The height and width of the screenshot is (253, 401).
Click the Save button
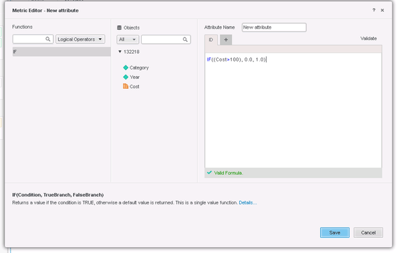click(335, 232)
